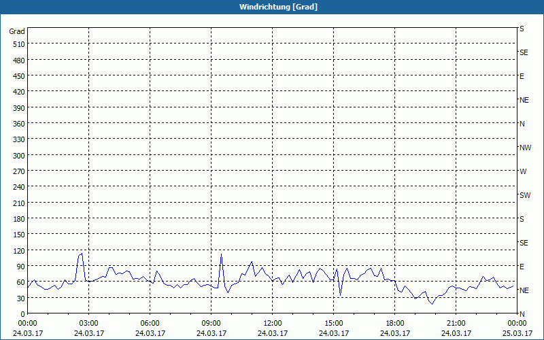Click the 90 value on degree axis
This screenshot has width=544, height=340.
click(x=20, y=267)
